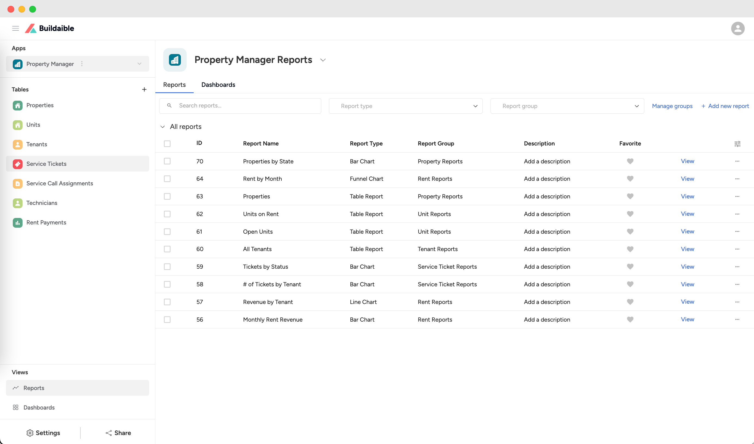Favorite the Units on Rent report
The width and height of the screenshot is (754, 444).
(x=630, y=214)
